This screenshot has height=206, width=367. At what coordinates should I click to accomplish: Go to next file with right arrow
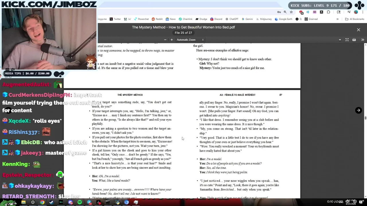pyautogui.click(x=358, y=110)
